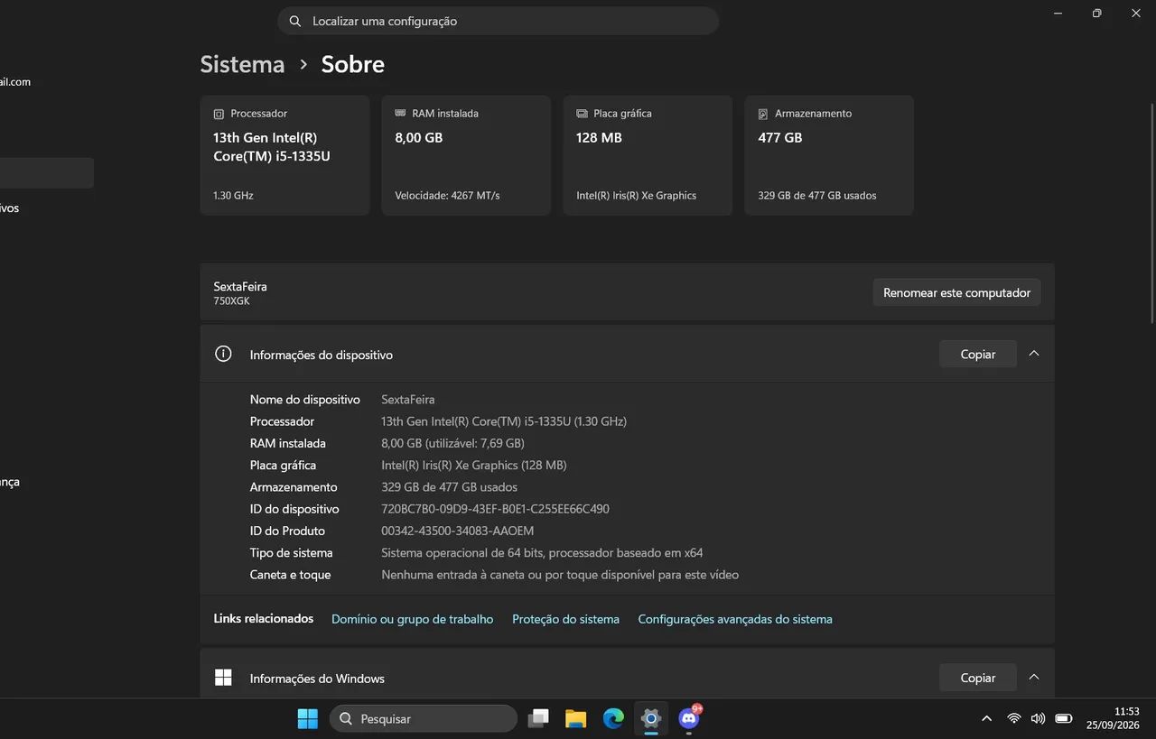Image resolution: width=1156 pixels, height=739 pixels.
Task: Open the Armazenamento 477 GB card
Action: coord(829,155)
